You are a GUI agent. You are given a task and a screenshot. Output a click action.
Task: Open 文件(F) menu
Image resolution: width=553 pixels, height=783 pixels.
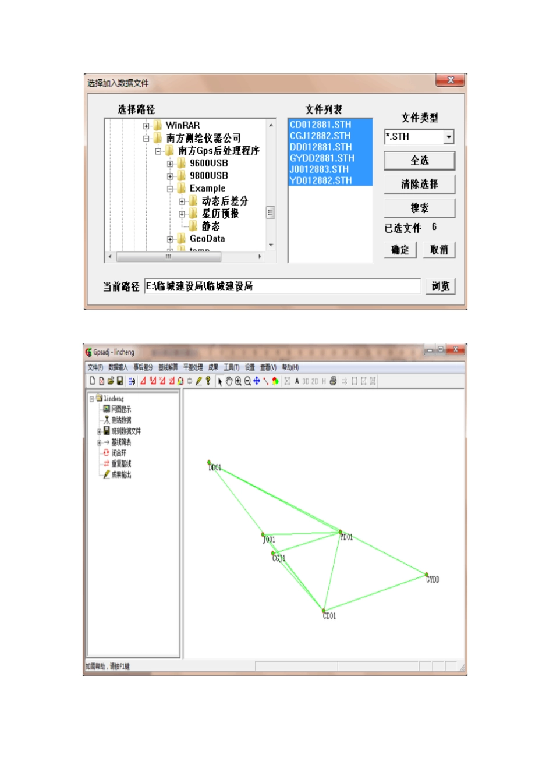[95, 367]
